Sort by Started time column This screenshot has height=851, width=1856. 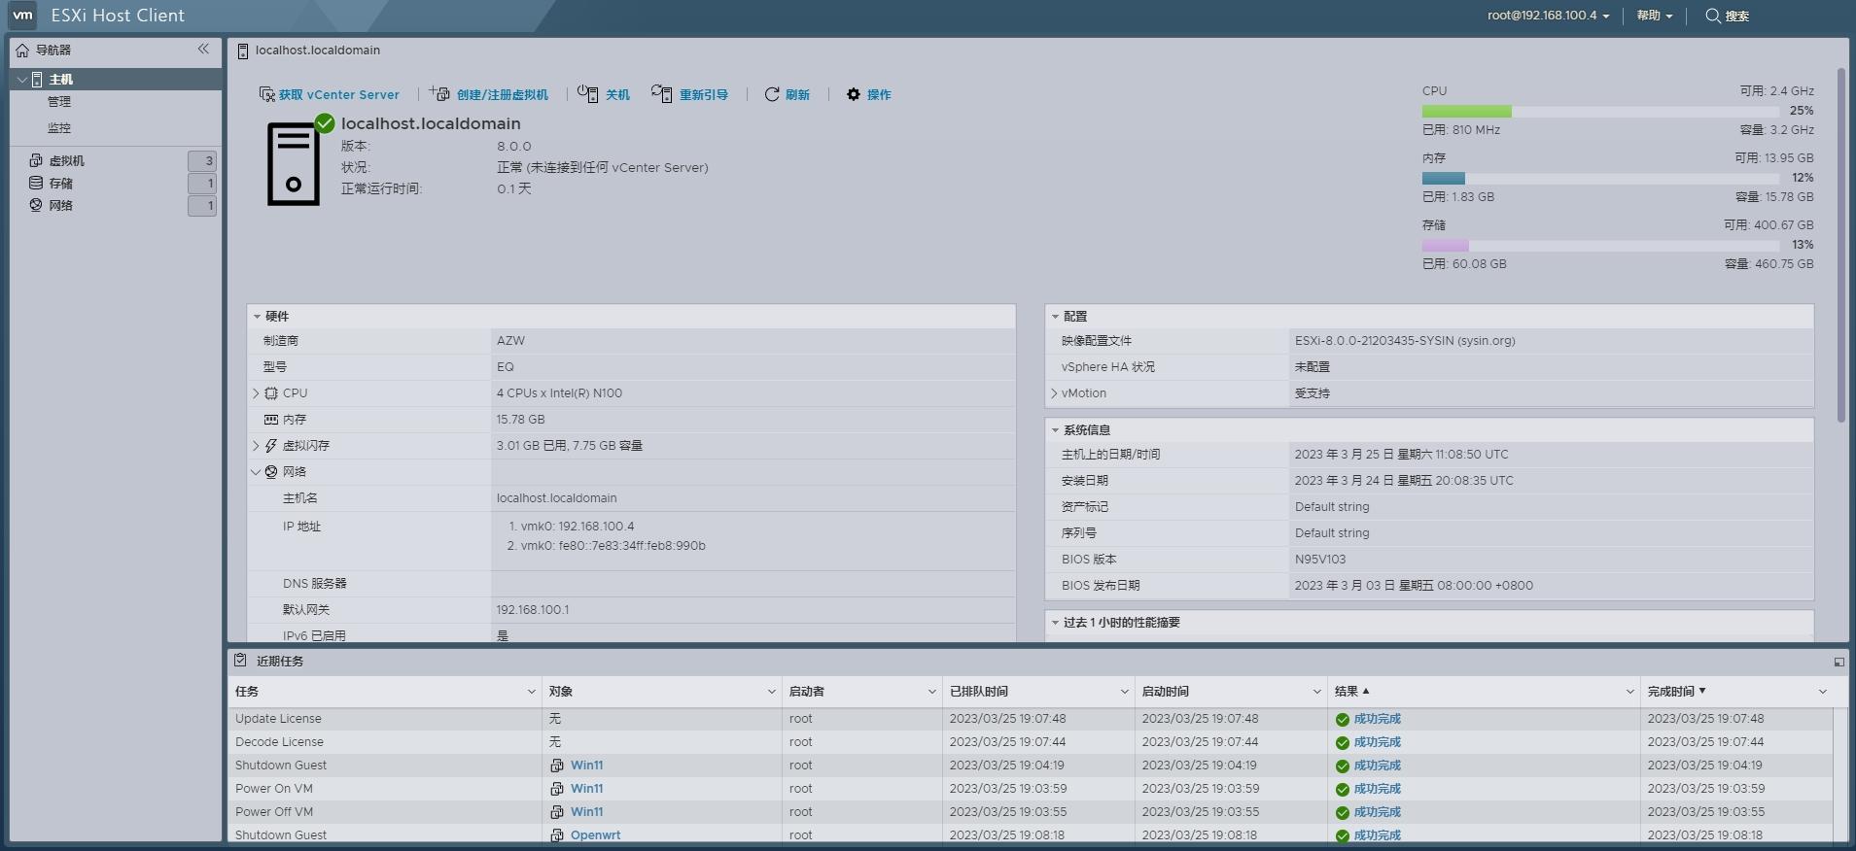[1166, 692]
